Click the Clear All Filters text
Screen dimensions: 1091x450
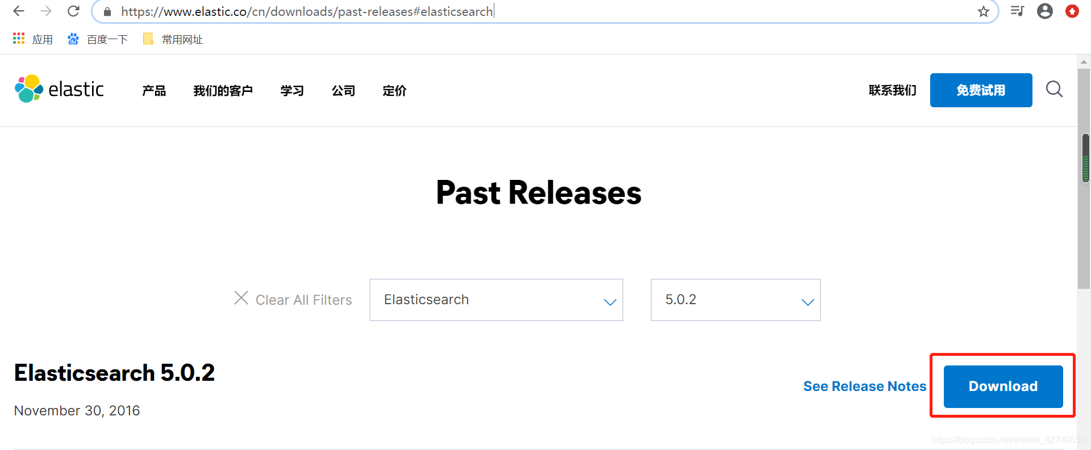tap(304, 300)
